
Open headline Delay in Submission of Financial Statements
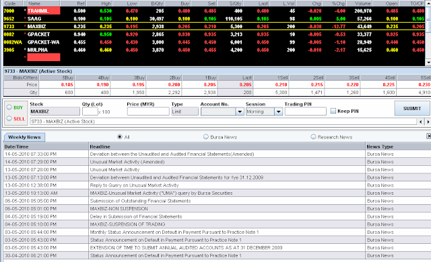136,216
